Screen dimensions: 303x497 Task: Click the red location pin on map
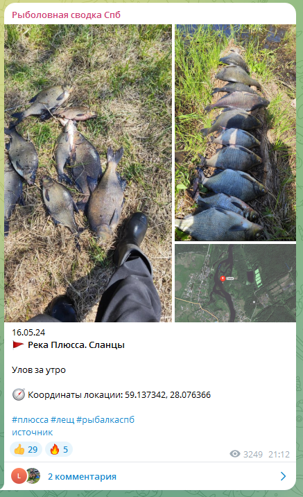(x=223, y=279)
